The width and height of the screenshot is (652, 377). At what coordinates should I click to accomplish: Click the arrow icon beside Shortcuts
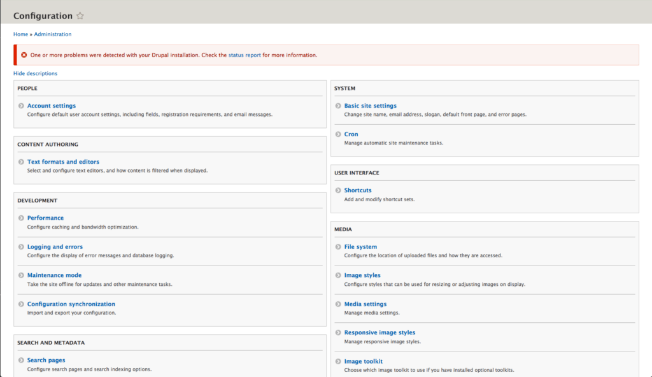[x=337, y=190]
